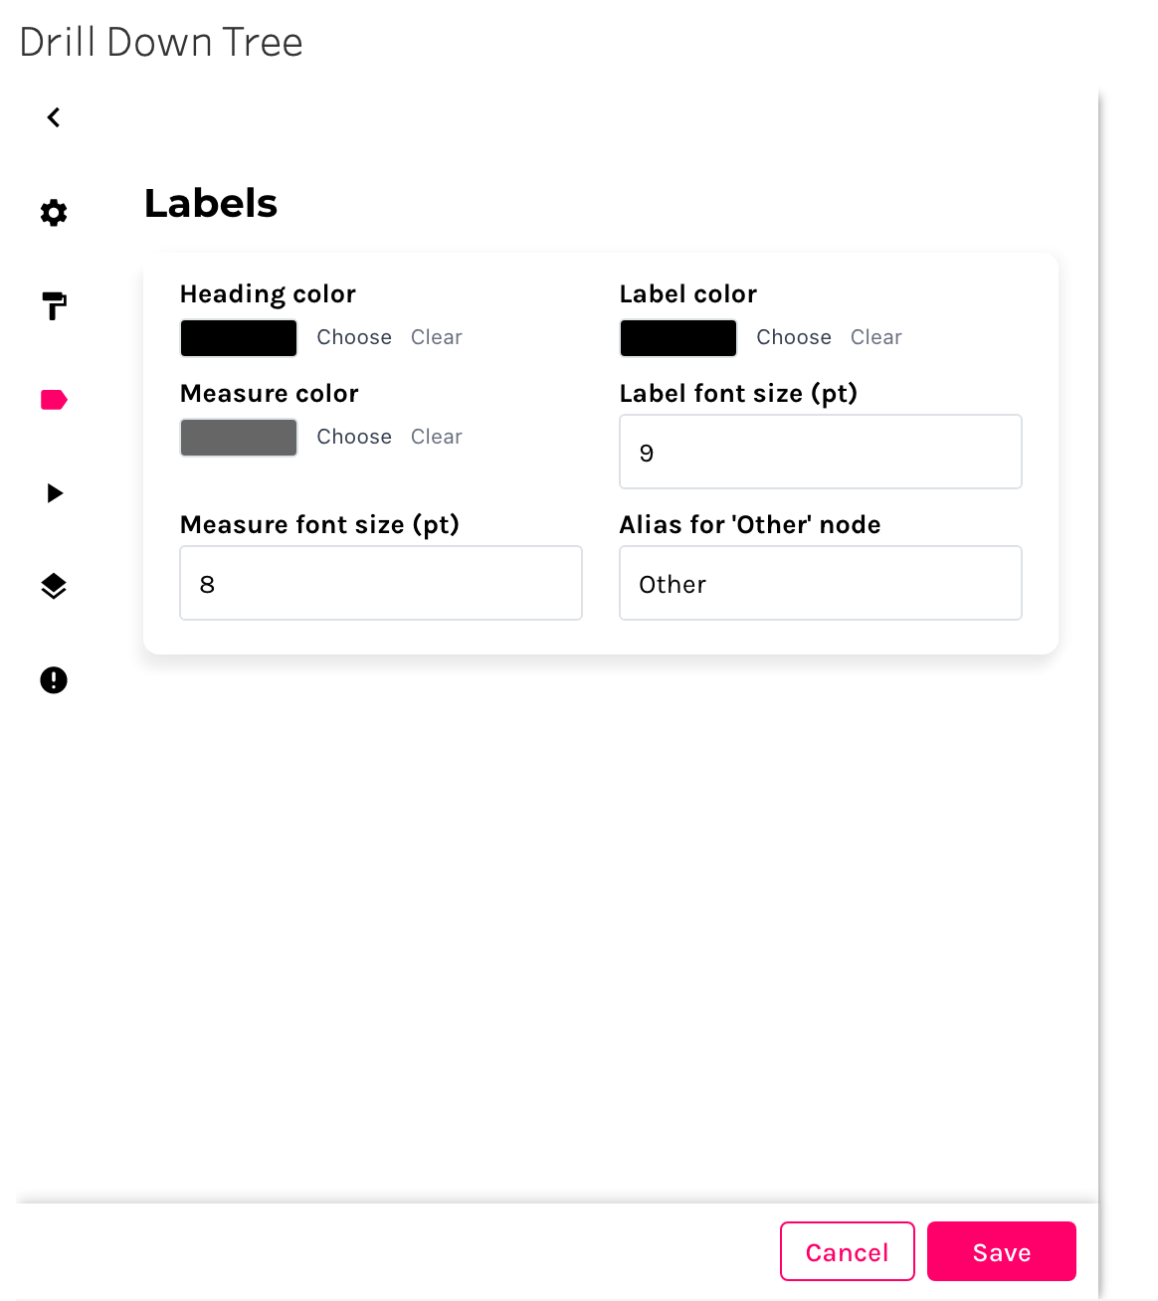Click the back chevron arrow

54,117
